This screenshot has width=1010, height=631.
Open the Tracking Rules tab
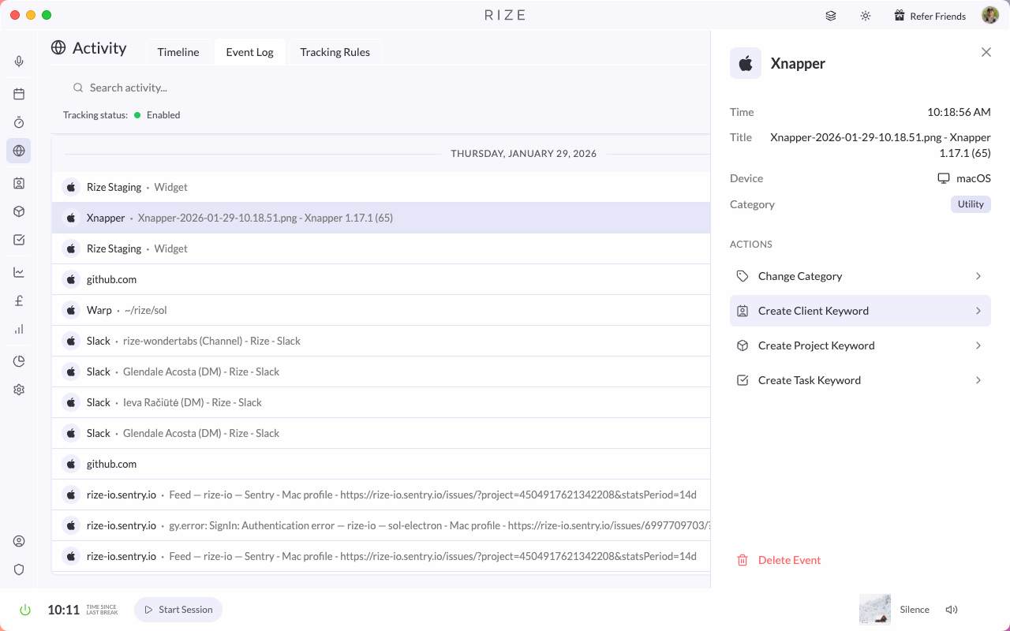[335, 52]
